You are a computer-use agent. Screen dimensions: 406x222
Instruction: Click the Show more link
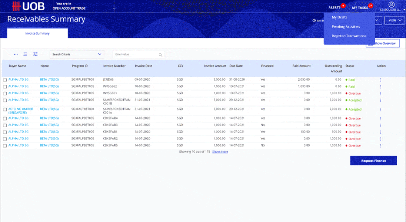220,152
